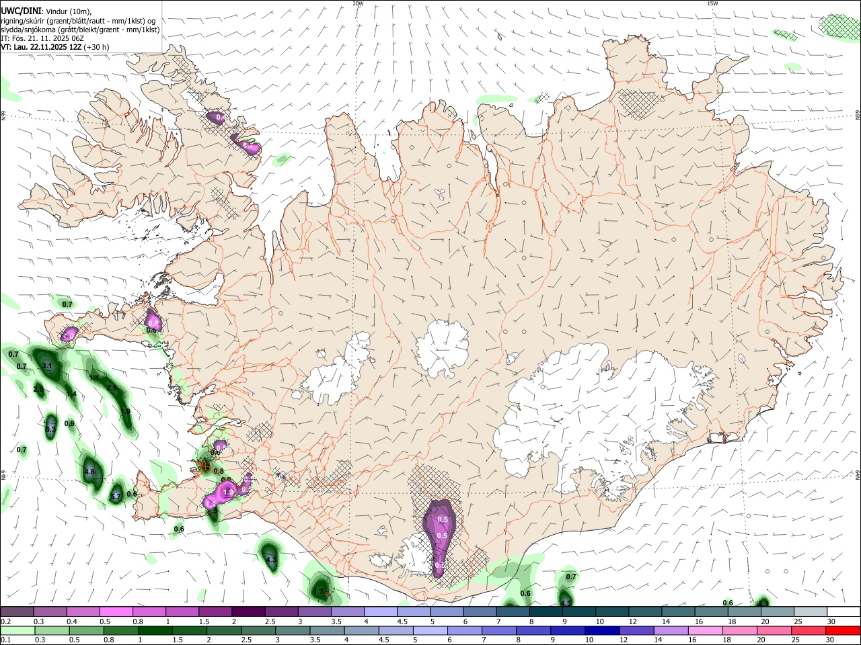The image size is (861, 645).
Task: Click the 20W longitude label
Action: click(358, 3)
